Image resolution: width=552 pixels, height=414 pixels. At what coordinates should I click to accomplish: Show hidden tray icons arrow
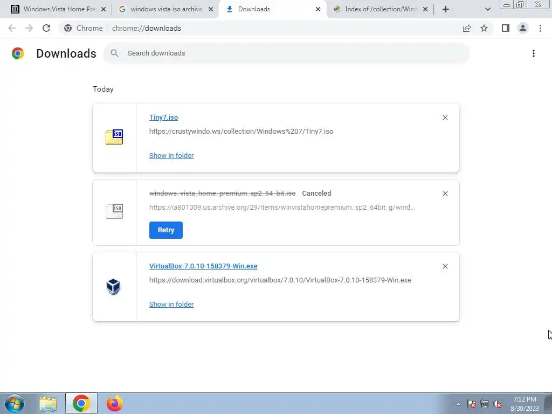458,404
